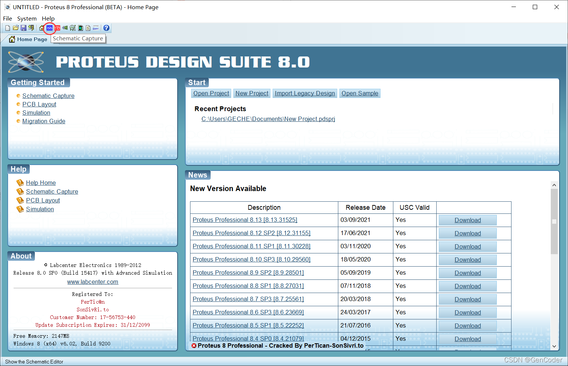
Task: Open the Help menu
Action: point(48,18)
